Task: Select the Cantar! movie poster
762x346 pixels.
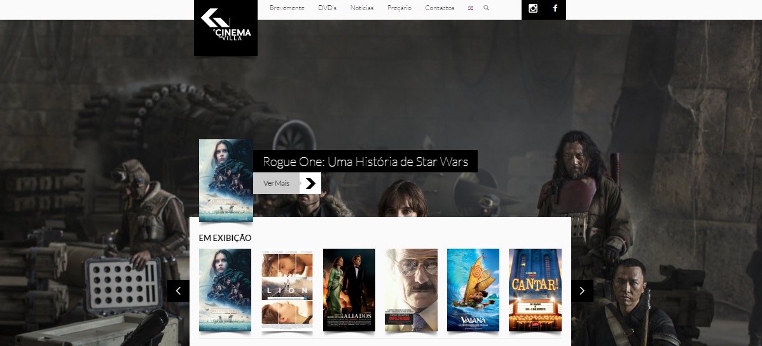Action: (535, 289)
